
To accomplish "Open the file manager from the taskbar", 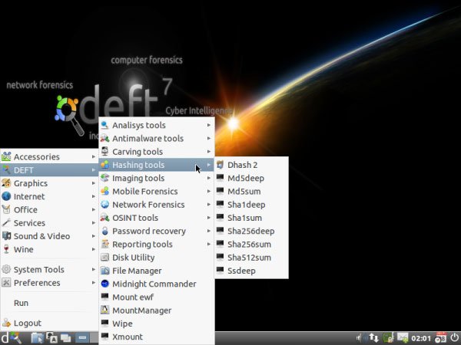I will (37, 338).
